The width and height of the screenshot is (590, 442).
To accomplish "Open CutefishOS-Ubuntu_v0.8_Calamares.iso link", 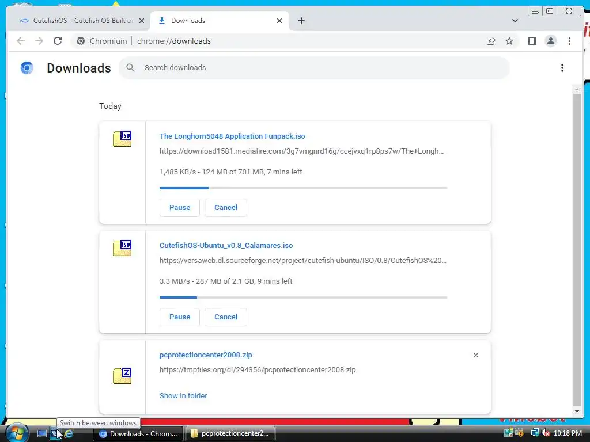I will pos(226,245).
